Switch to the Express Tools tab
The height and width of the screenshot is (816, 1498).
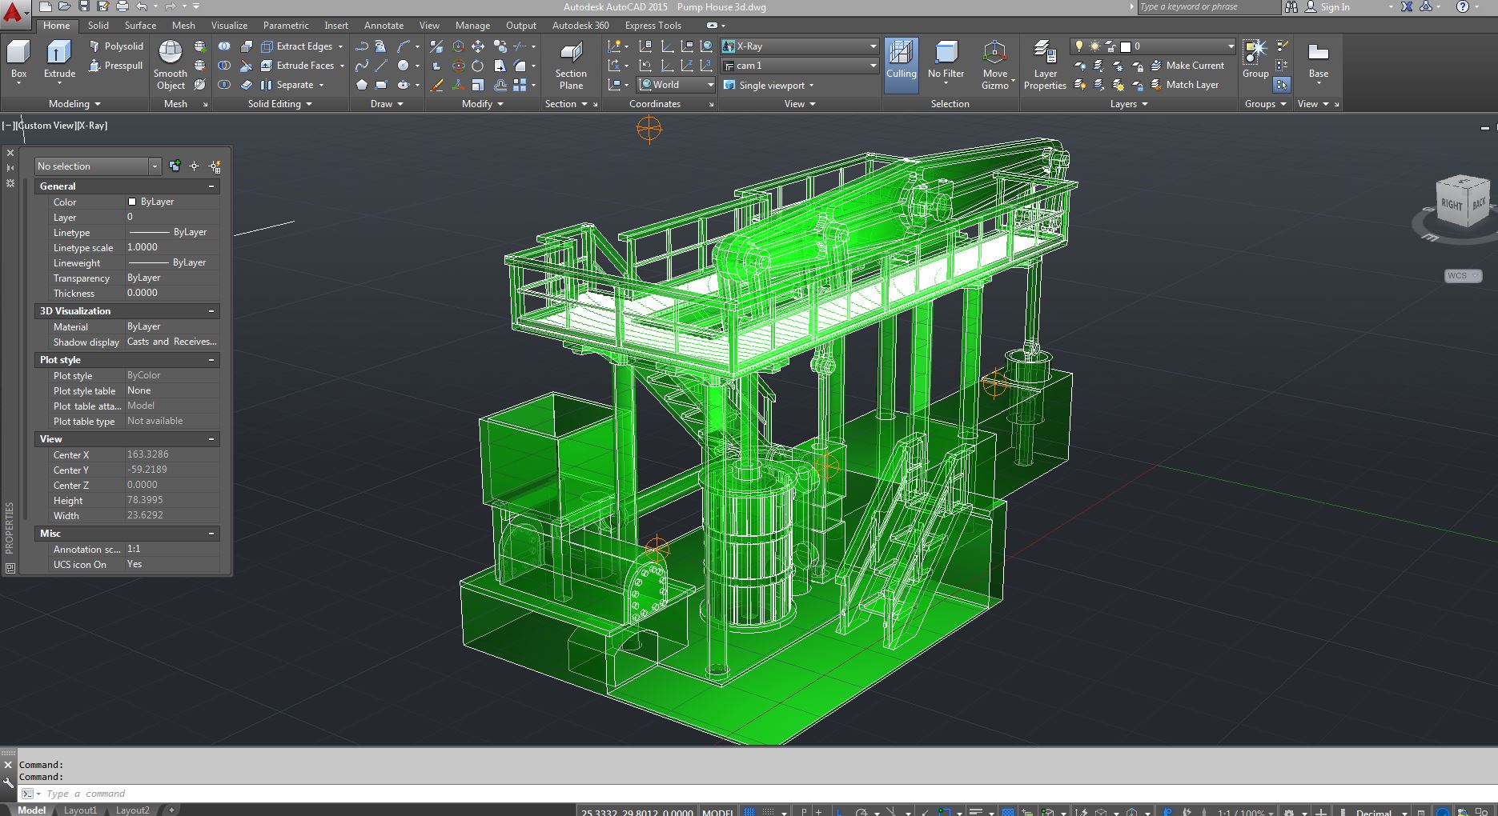coord(653,26)
